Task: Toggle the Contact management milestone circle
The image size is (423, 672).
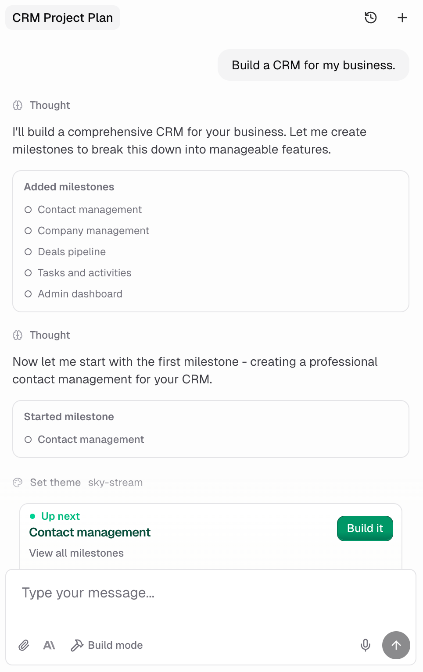Action: click(28, 210)
